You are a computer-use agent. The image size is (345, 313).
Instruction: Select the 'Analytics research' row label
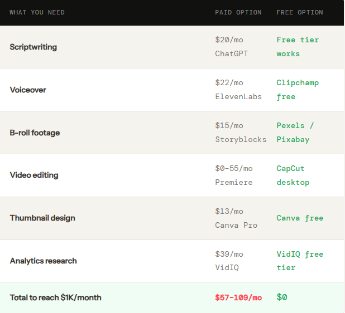point(44,261)
